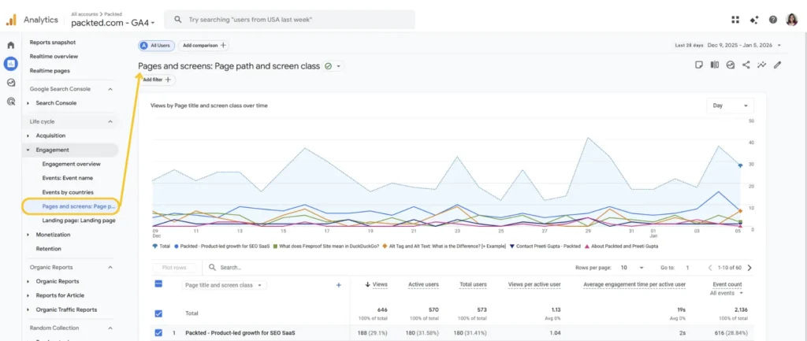Viewport: 807px width, 341px height.
Task: Open the help question mark icon
Action: pyautogui.click(x=772, y=20)
